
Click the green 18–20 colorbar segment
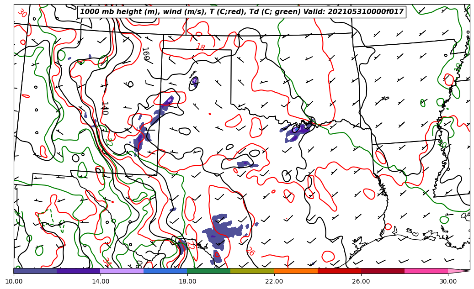209,271
